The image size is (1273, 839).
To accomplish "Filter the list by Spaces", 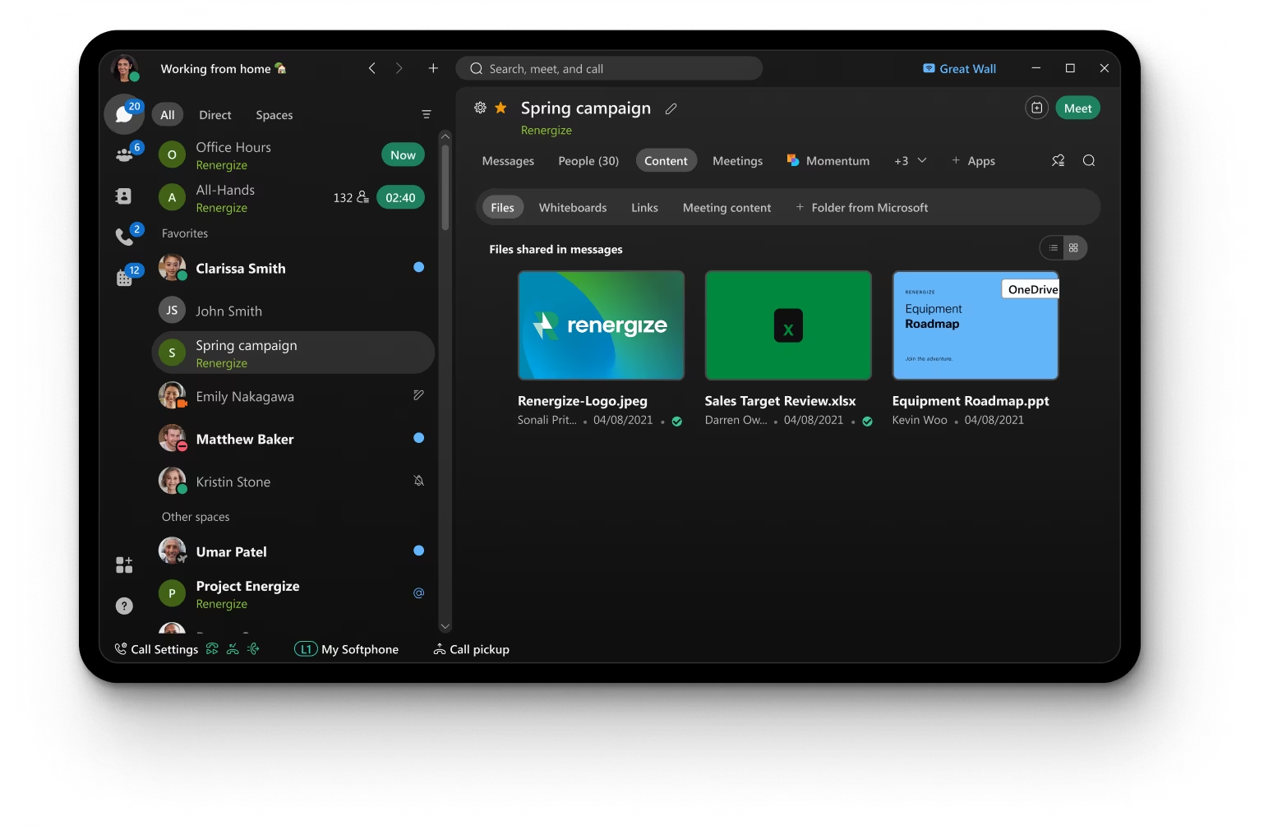I will (x=274, y=114).
